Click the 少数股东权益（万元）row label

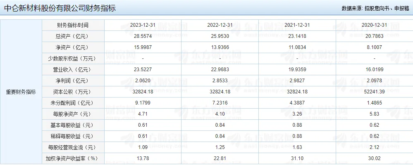click(73, 59)
